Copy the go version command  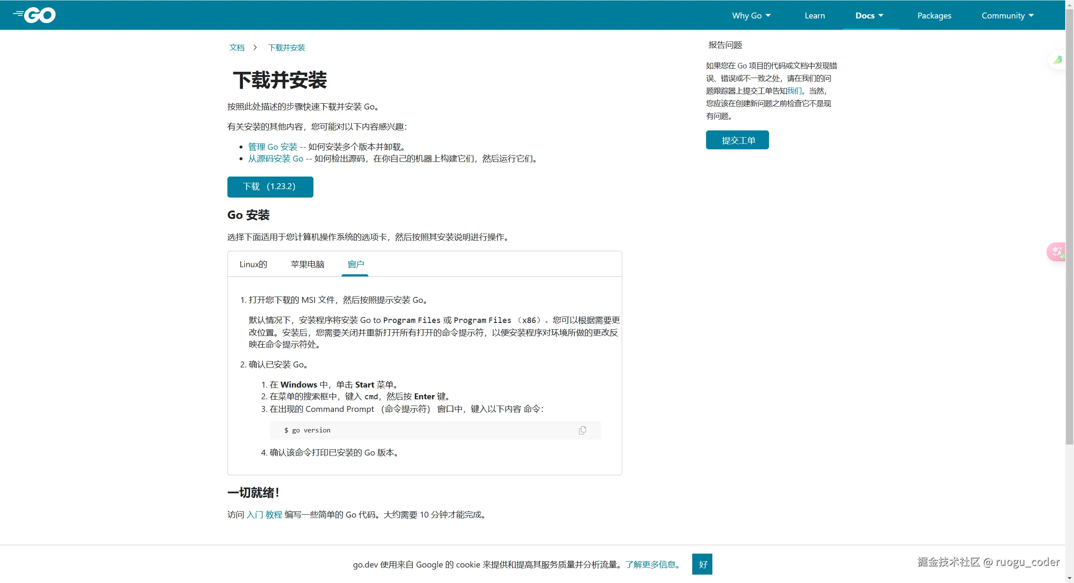[x=582, y=430]
